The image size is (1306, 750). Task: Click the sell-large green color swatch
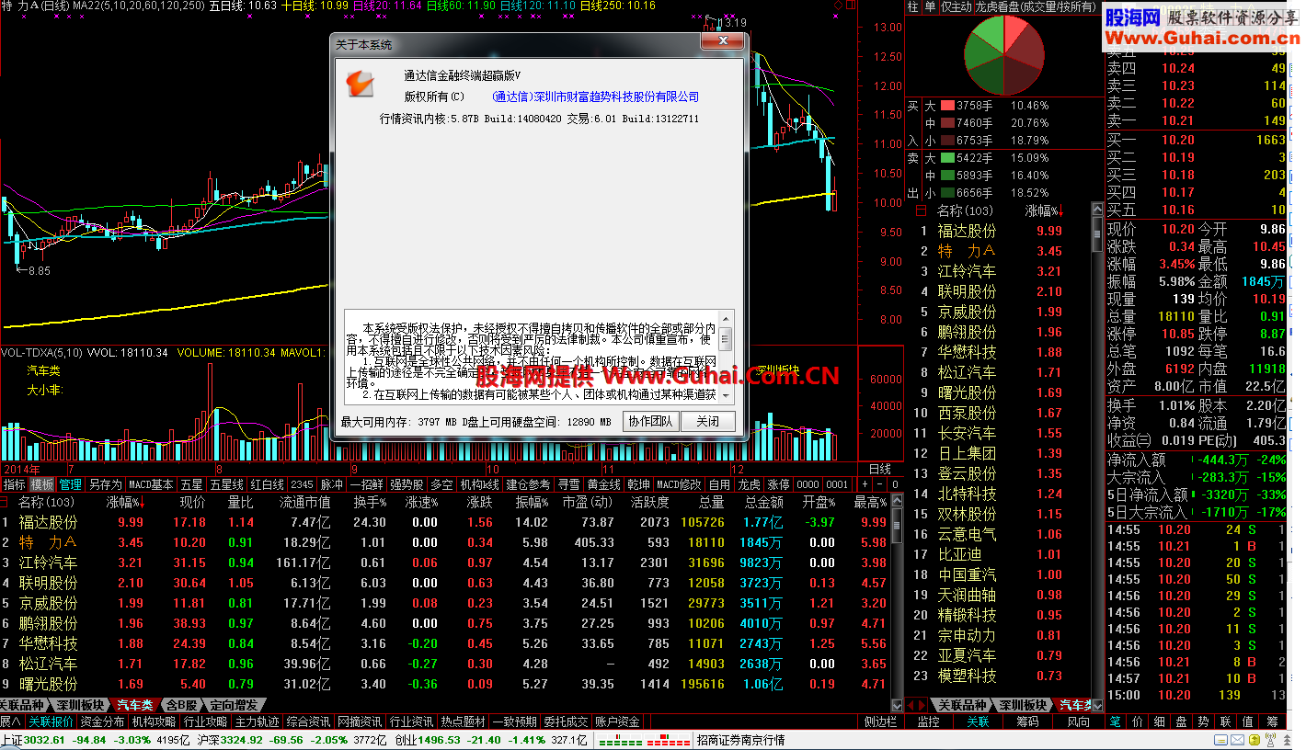point(948,158)
